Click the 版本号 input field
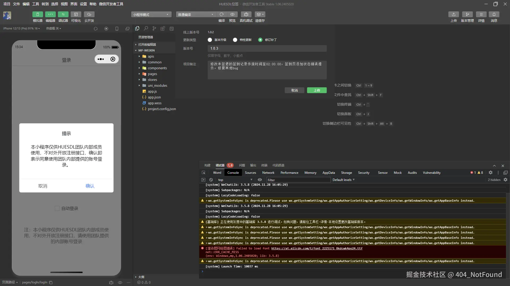The width and height of the screenshot is (510, 286). coord(267,49)
